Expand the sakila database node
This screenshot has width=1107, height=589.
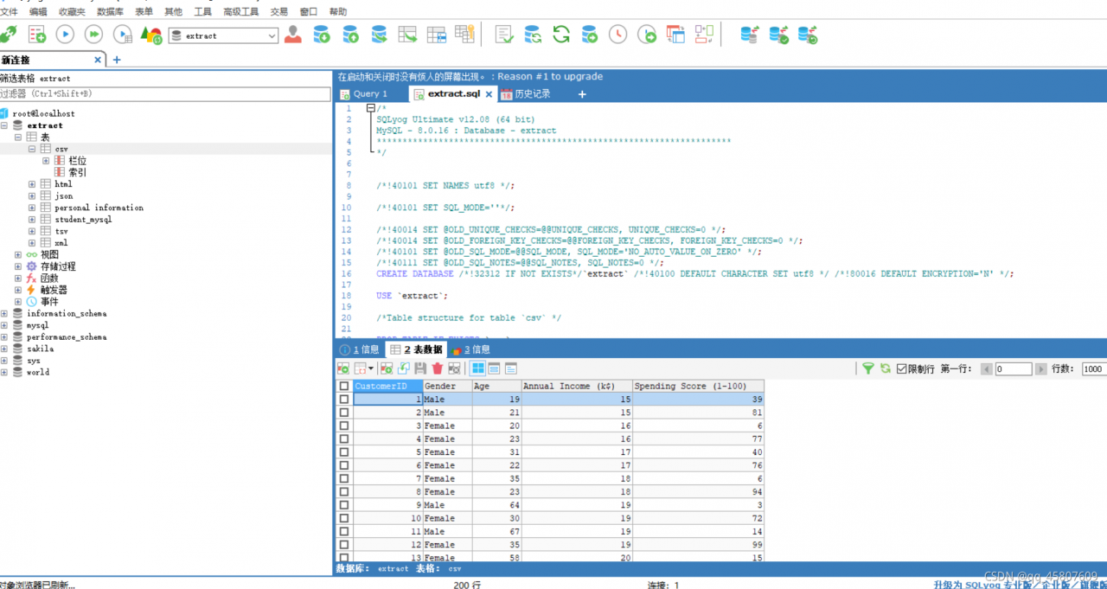[x=4, y=349]
